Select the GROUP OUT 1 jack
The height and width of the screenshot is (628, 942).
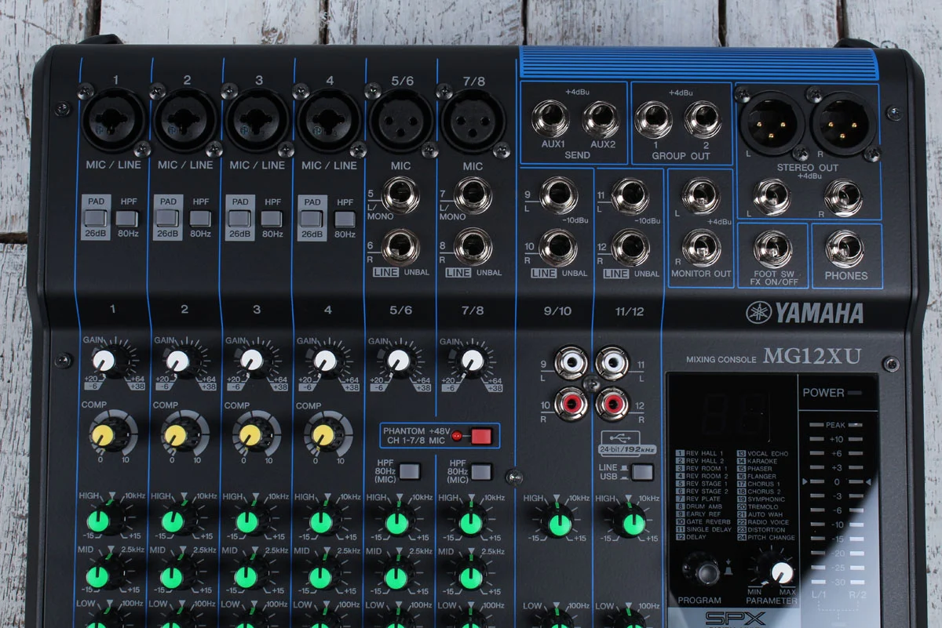tap(653, 119)
